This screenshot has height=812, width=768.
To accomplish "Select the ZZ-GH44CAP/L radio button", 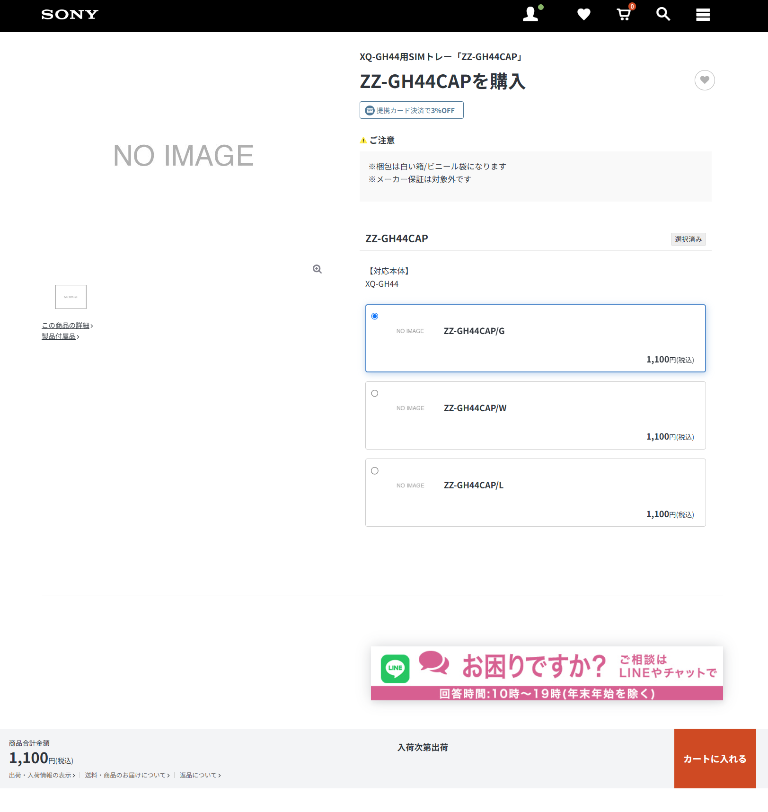I will point(375,471).
